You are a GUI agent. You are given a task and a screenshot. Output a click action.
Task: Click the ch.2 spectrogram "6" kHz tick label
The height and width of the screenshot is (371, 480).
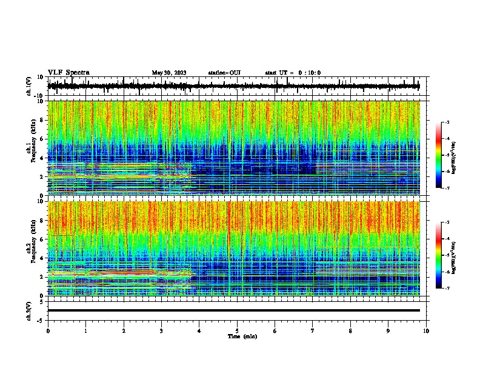(x=42, y=239)
